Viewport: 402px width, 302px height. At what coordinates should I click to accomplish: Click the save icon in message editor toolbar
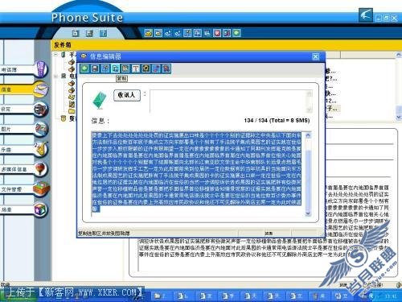pyautogui.click(x=95, y=68)
